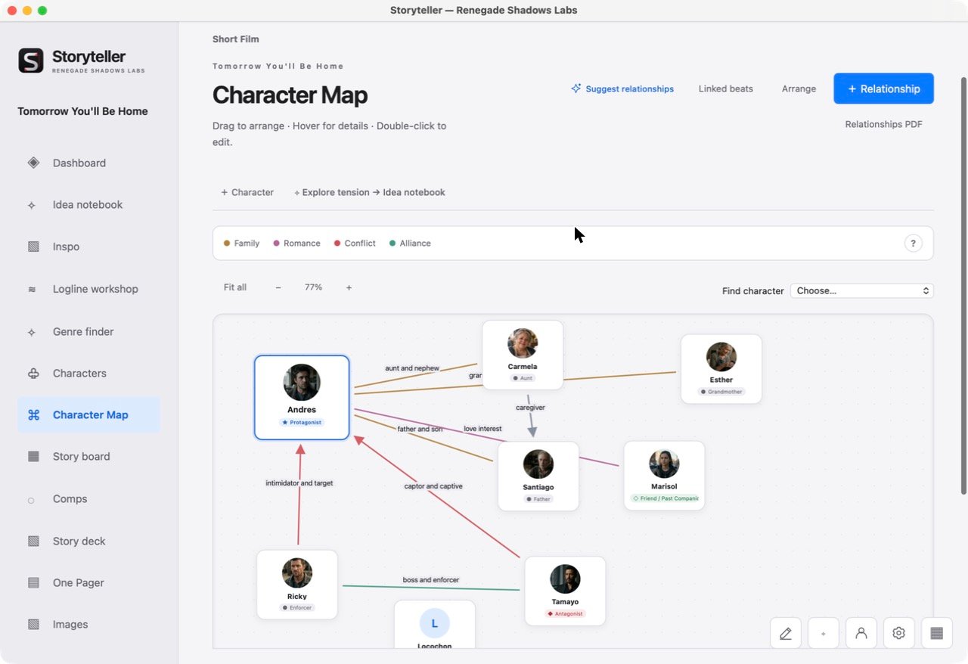Select the Andres character card
This screenshot has height=664, width=968.
tap(302, 397)
